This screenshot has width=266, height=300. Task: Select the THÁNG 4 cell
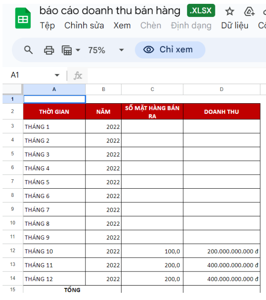click(54, 168)
